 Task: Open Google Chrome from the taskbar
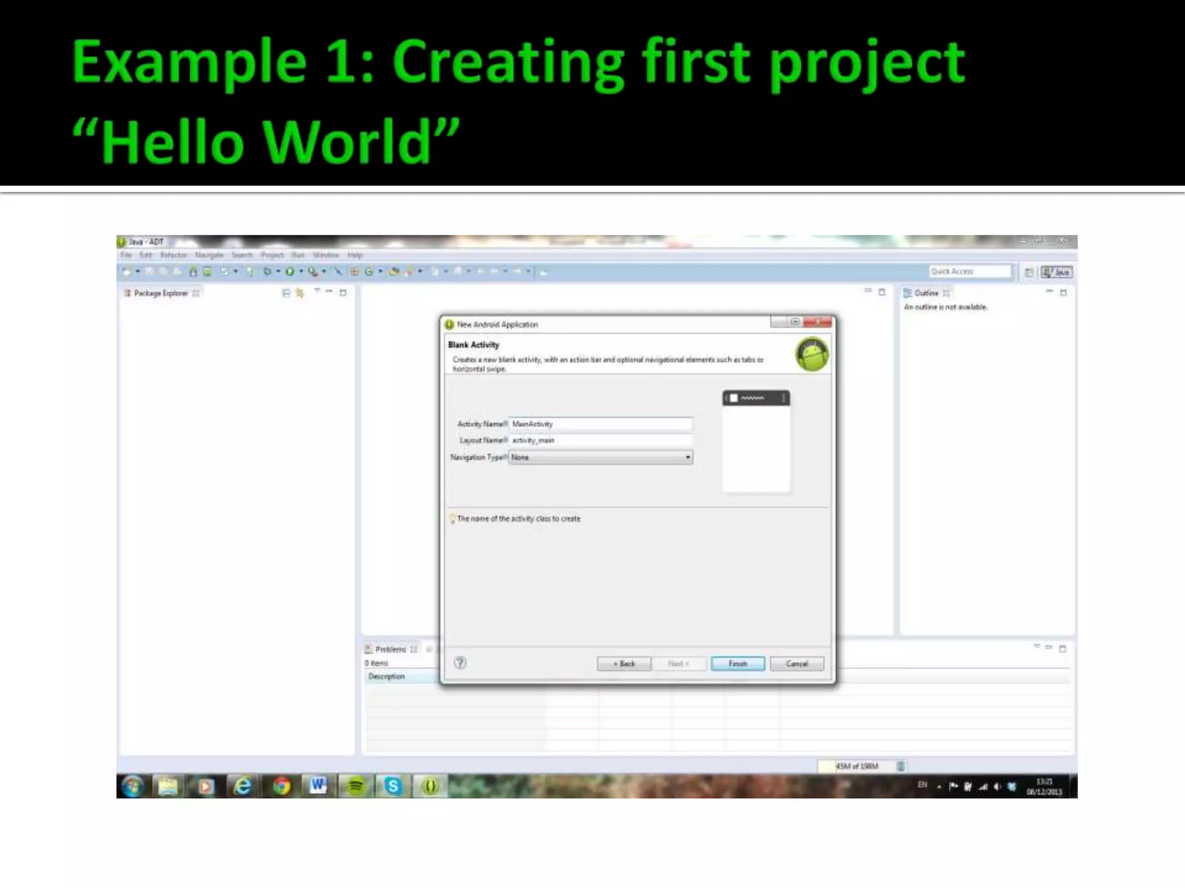[282, 786]
